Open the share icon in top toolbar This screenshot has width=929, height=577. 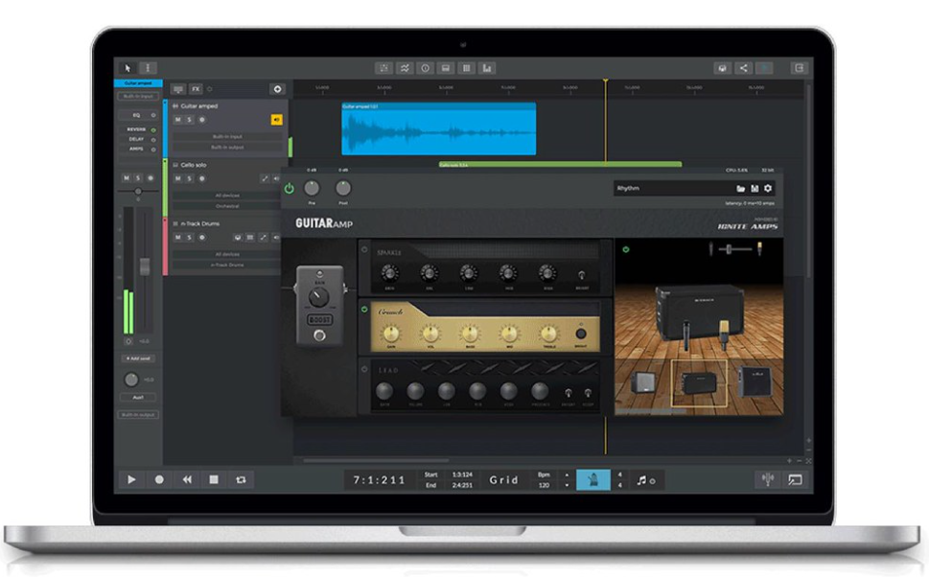[x=743, y=68]
